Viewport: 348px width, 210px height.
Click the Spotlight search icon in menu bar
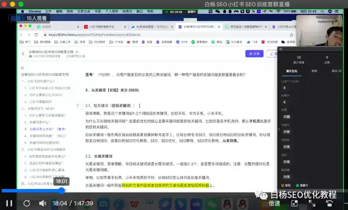pyautogui.click(x=322, y=11)
